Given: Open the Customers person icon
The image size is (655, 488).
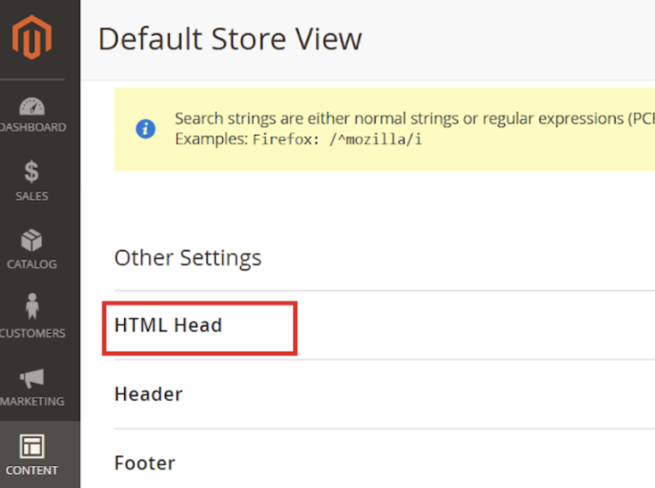Looking at the screenshot, I should click(32, 306).
